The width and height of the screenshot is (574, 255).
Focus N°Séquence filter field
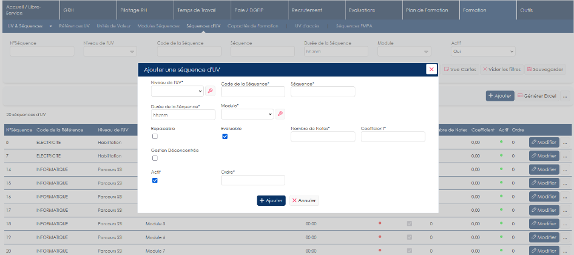42,52
